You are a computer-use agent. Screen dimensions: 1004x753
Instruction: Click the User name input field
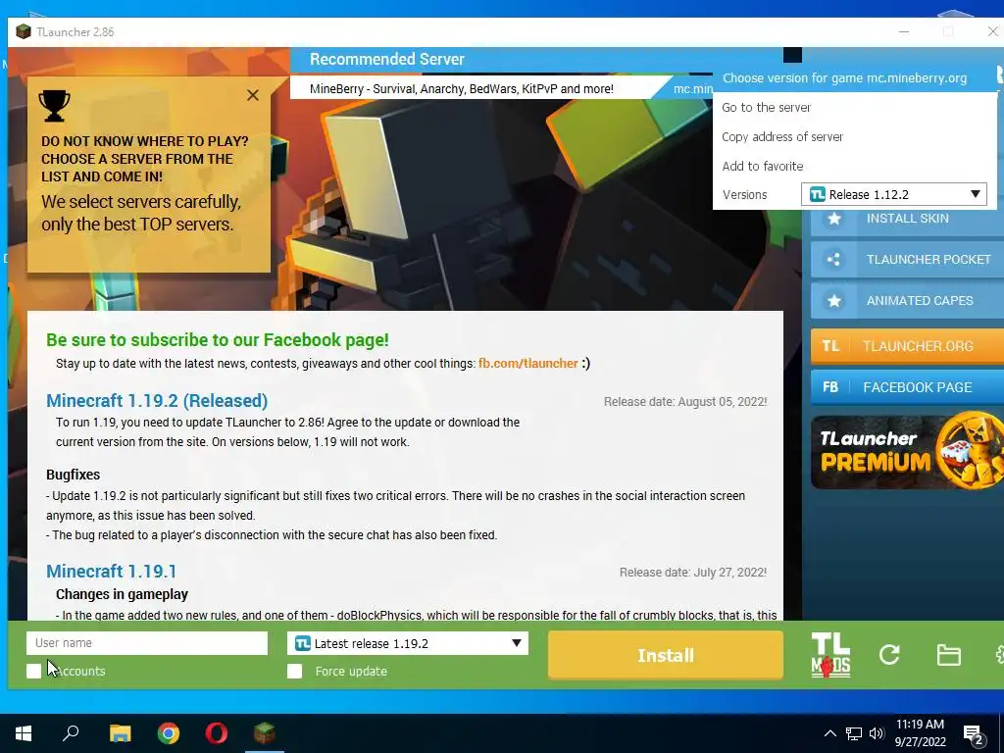tap(147, 643)
